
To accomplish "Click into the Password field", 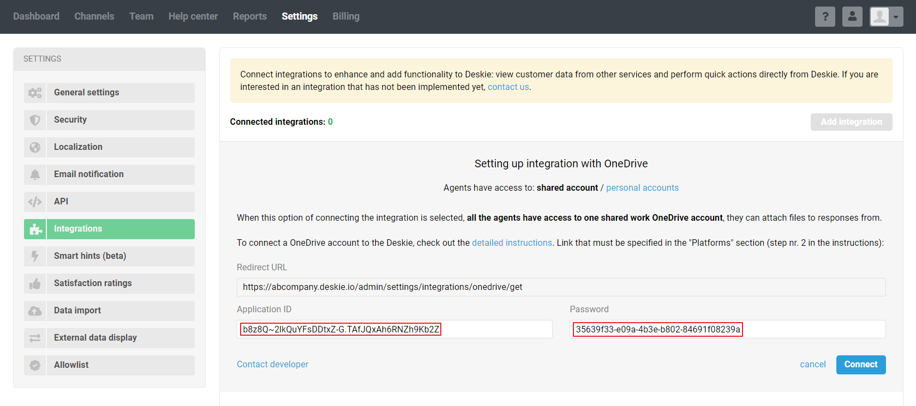I will pyautogui.click(x=727, y=329).
